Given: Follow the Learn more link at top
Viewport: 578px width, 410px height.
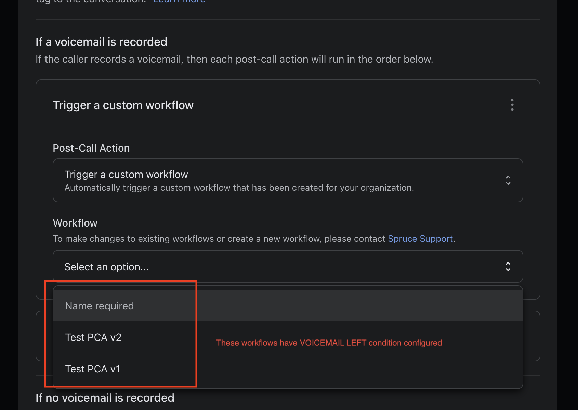Looking at the screenshot, I should pos(179,2).
